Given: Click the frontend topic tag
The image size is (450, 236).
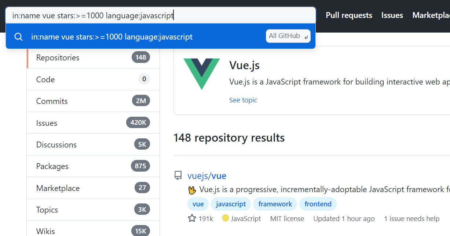Looking at the screenshot, I should click(x=318, y=204).
